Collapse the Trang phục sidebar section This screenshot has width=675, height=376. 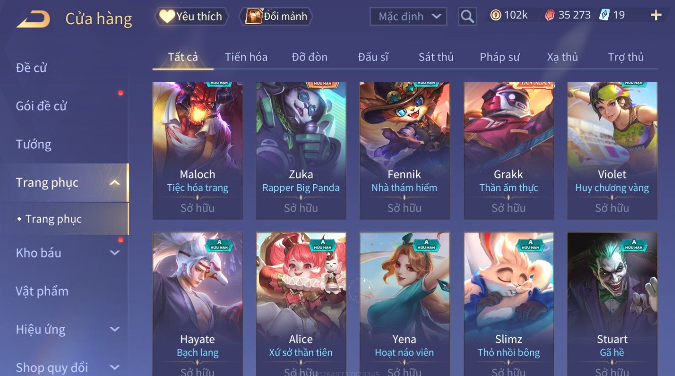pyautogui.click(x=115, y=182)
